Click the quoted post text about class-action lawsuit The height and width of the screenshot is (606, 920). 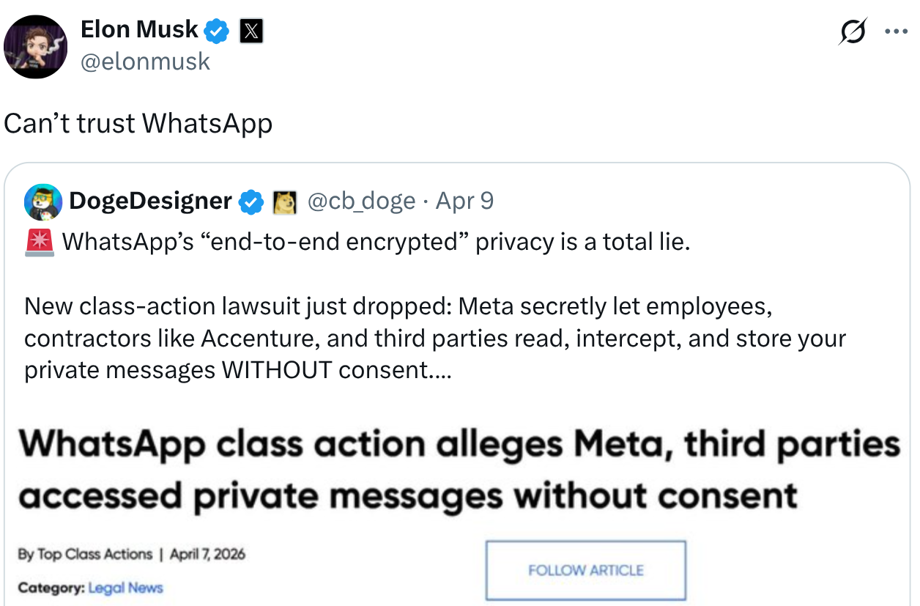coord(434,338)
